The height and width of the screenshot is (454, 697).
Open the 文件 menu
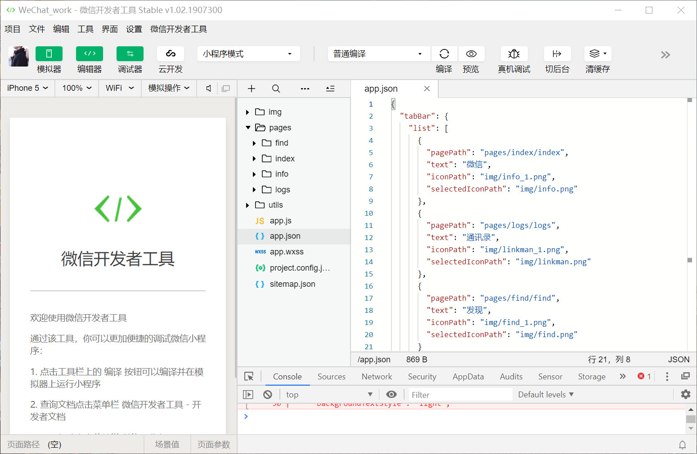[37, 29]
